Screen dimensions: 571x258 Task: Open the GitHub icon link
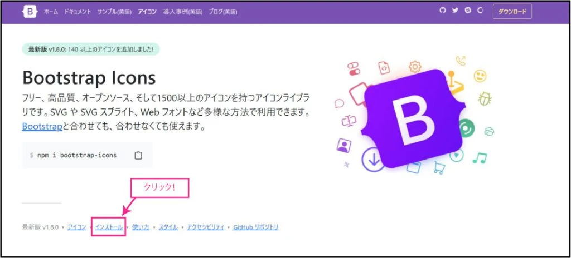(x=442, y=11)
